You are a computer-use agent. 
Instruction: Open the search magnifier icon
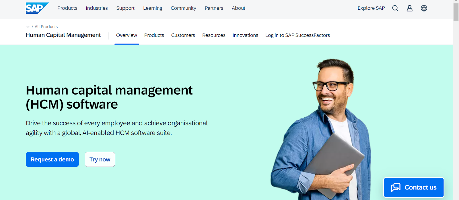pos(395,8)
